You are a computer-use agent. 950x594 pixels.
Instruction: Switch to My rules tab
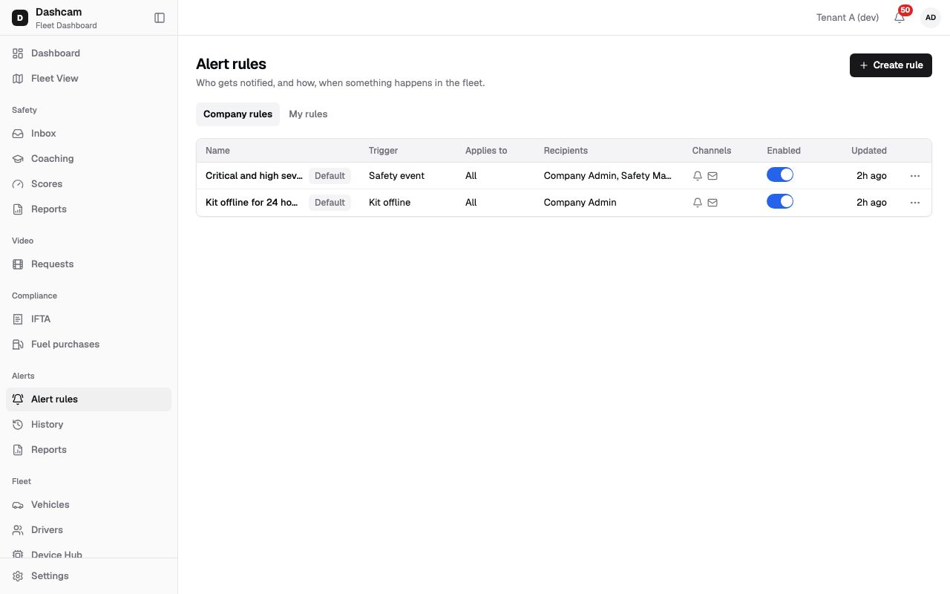click(308, 114)
